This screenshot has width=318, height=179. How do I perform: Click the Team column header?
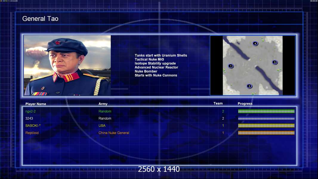(x=218, y=104)
